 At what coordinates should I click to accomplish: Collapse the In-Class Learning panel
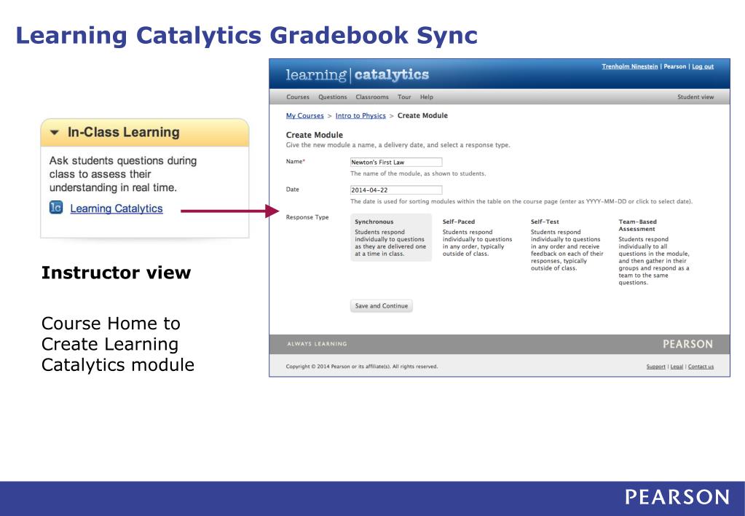pyautogui.click(x=55, y=132)
